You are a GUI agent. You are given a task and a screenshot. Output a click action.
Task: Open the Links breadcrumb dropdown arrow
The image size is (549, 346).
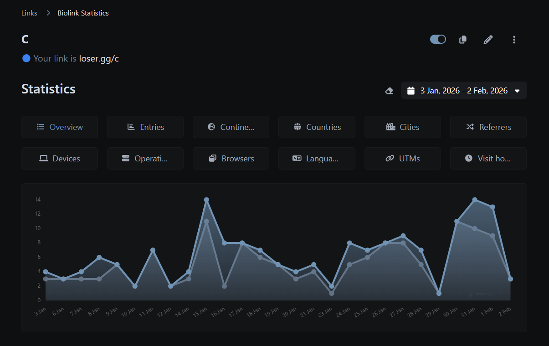[x=48, y=13]
